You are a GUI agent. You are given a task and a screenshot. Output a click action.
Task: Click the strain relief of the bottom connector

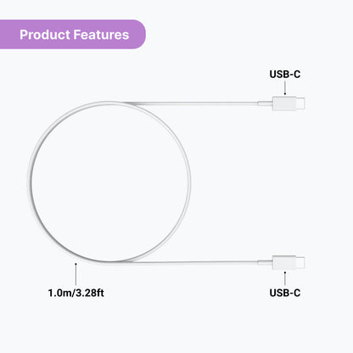[x=265, y=262]
